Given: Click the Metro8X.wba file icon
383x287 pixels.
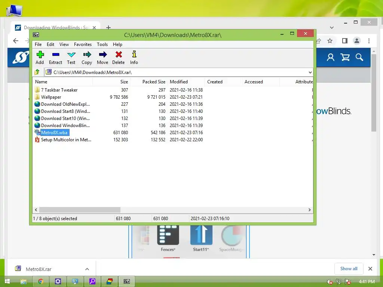Looking at the screenshot, I should tap(37, 133).
